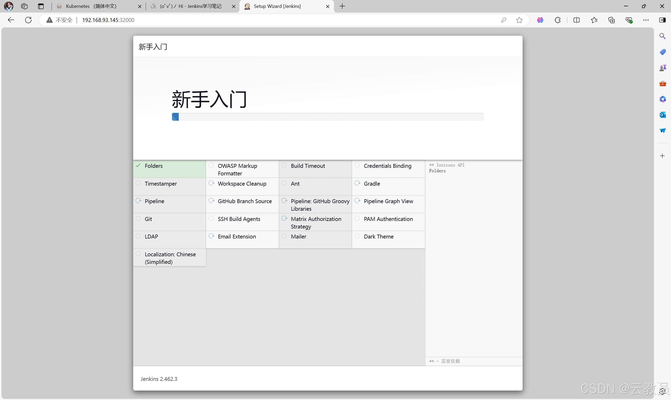671x400 pixels.
Task: Click the Folders installed checkmark
Action: 138,165
